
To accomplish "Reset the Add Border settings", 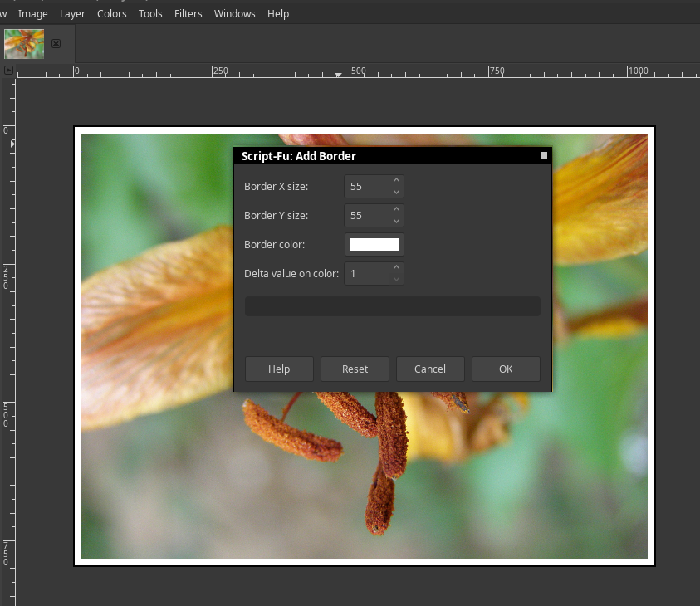I will tap(355, 369).
